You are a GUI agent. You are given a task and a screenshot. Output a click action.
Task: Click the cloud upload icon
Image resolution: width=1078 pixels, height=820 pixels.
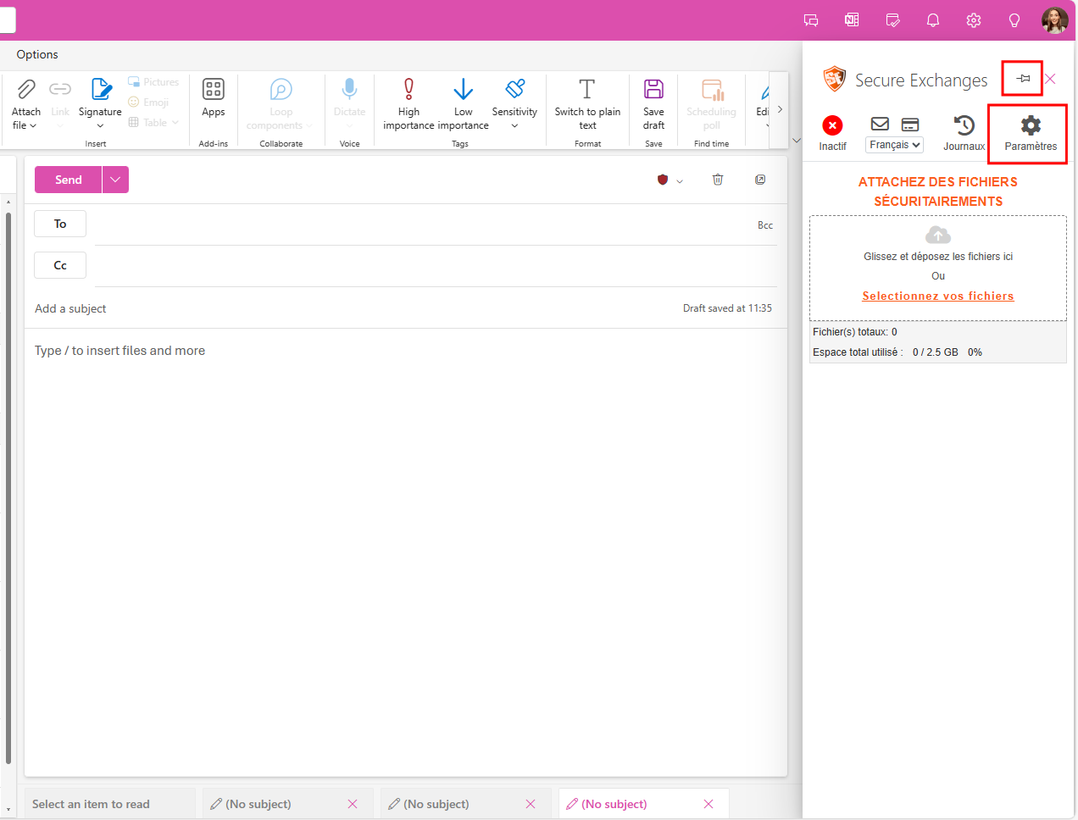pyautogui.click(x=938, y=235)
